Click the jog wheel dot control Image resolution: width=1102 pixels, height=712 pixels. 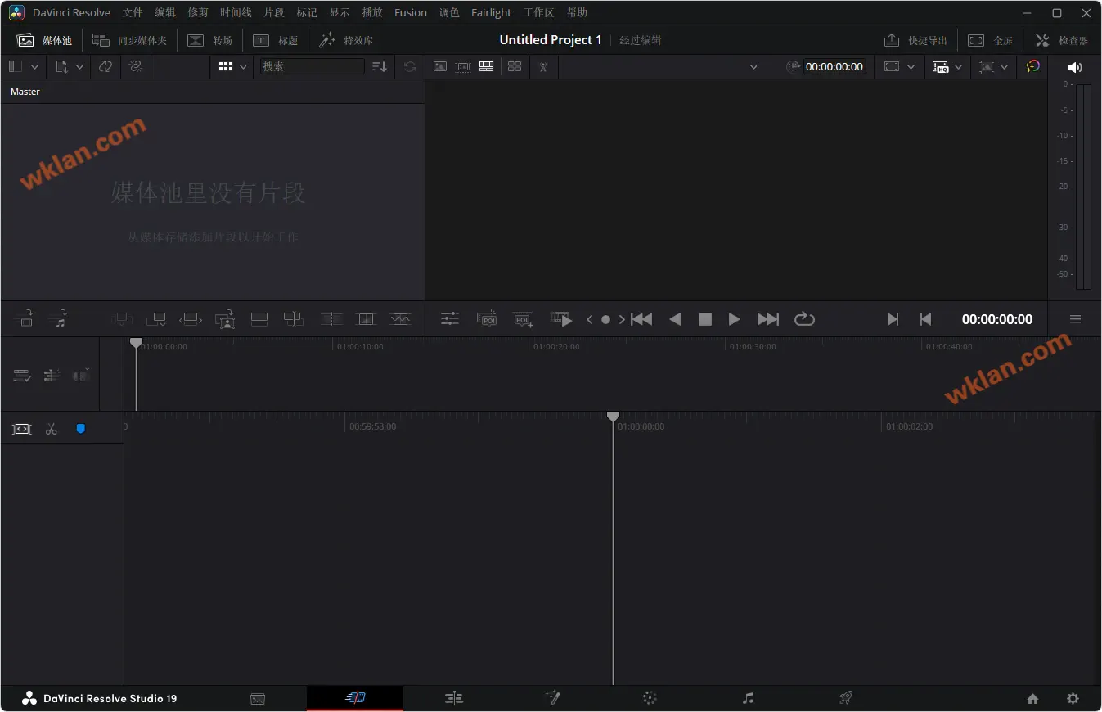[605, 320]
